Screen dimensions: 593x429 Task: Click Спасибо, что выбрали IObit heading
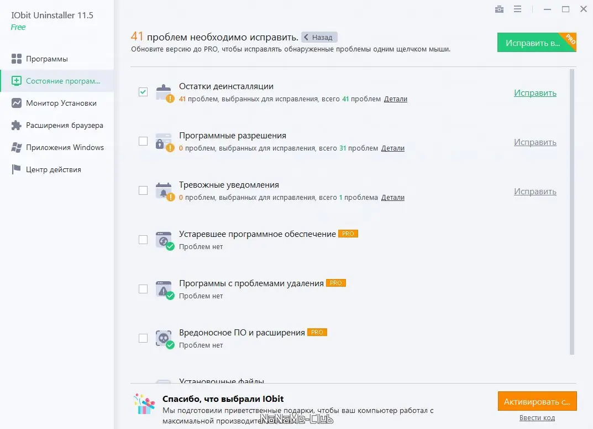coord(223,399)
